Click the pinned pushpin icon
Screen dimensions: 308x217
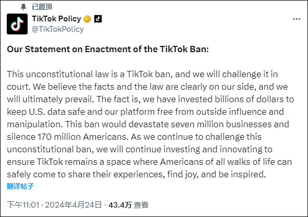[x=23, y=7]
